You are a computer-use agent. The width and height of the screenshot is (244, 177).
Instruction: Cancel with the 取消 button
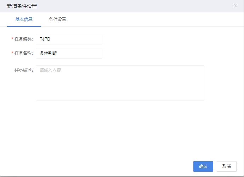pos(227,166)
